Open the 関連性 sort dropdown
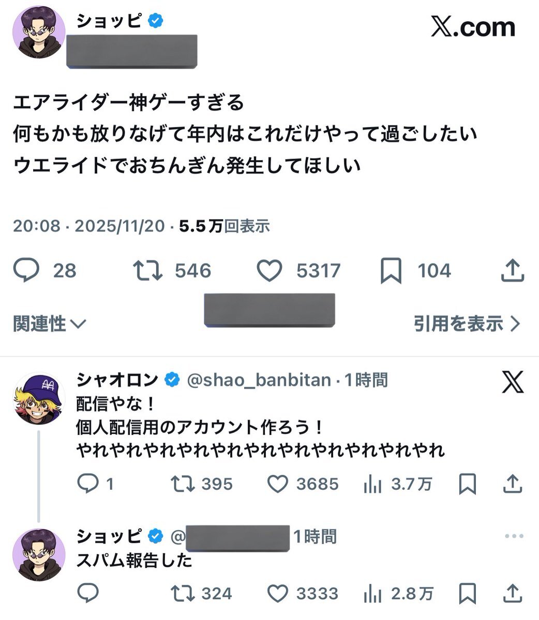 point(49,324)
